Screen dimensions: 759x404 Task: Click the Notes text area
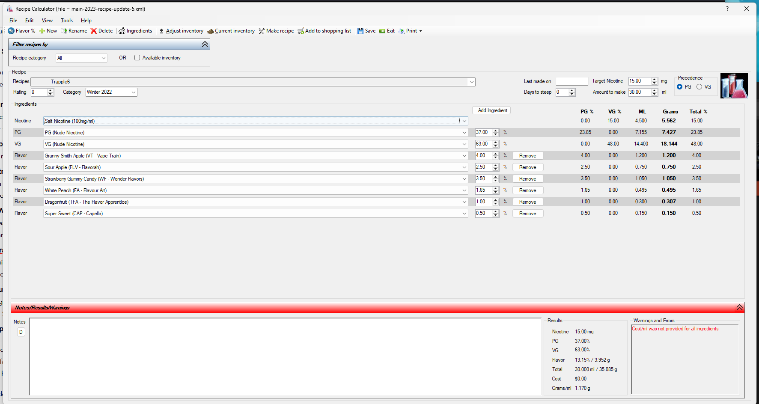pyautogui.click(x=286, y=356)
